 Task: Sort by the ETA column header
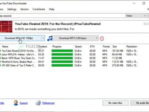click(x=92, y=47)
